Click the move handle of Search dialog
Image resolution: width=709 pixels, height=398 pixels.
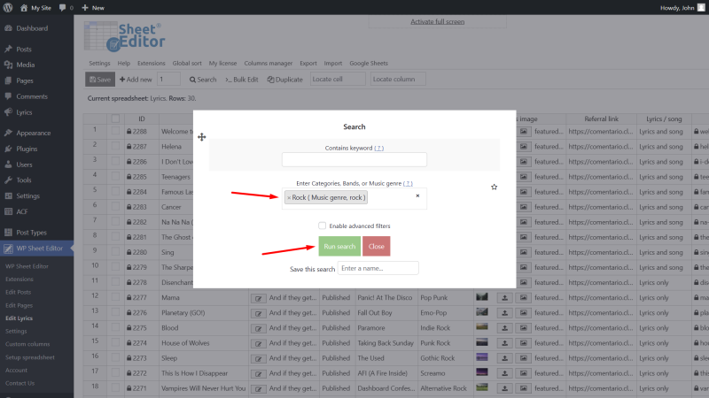(202, 137)
